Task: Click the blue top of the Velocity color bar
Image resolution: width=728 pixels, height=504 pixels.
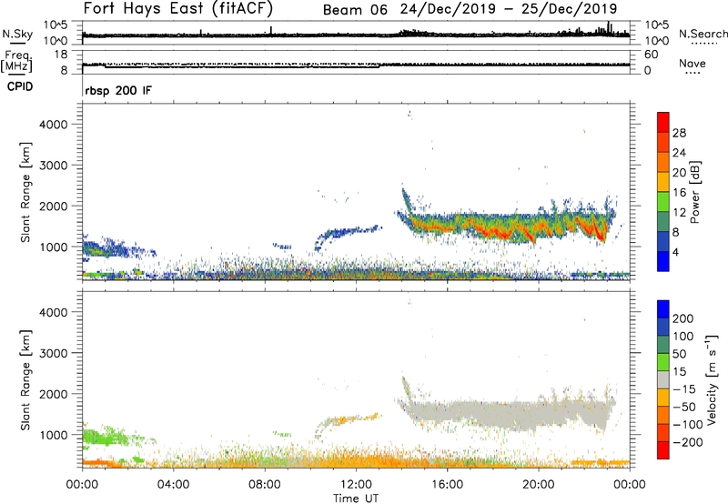Action: point(663,308)
